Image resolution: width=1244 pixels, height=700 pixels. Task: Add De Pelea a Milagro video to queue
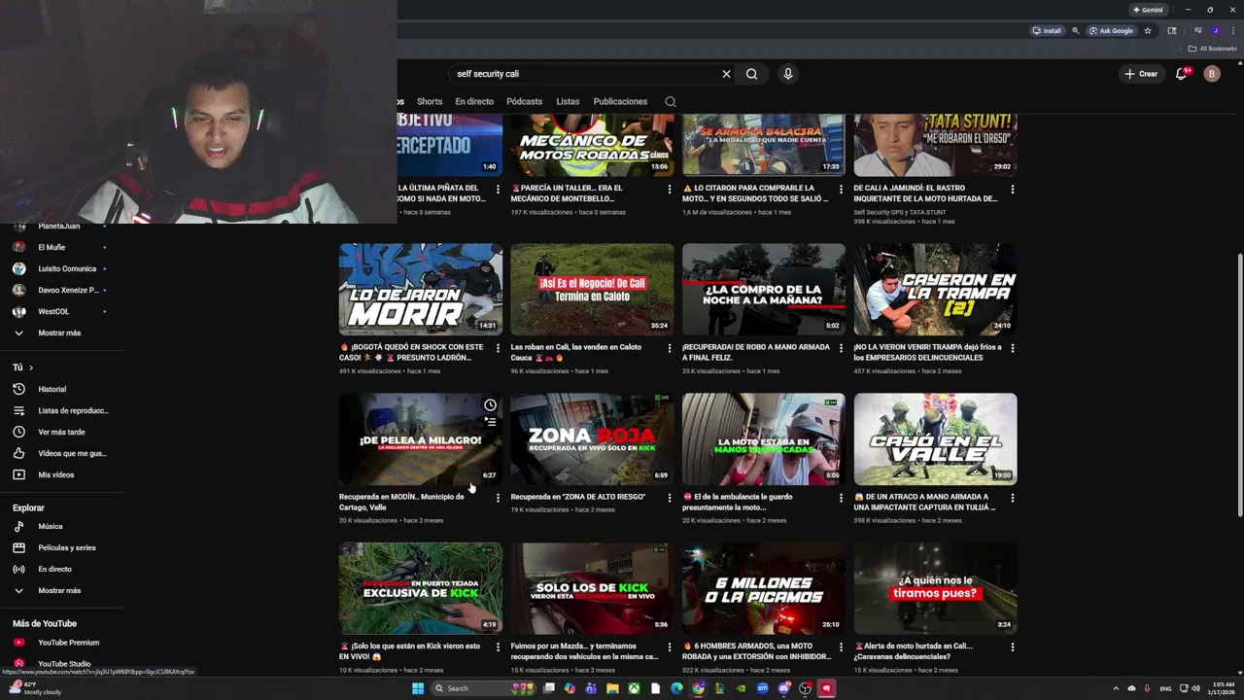490,422
